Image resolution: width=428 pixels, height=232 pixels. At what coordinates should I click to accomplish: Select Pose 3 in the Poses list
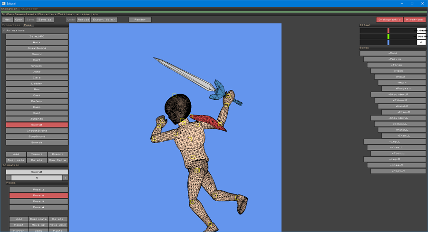coord(39,202)
